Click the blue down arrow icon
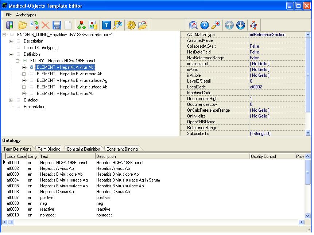Screen dimensions: 314x235 pos(240,25)
